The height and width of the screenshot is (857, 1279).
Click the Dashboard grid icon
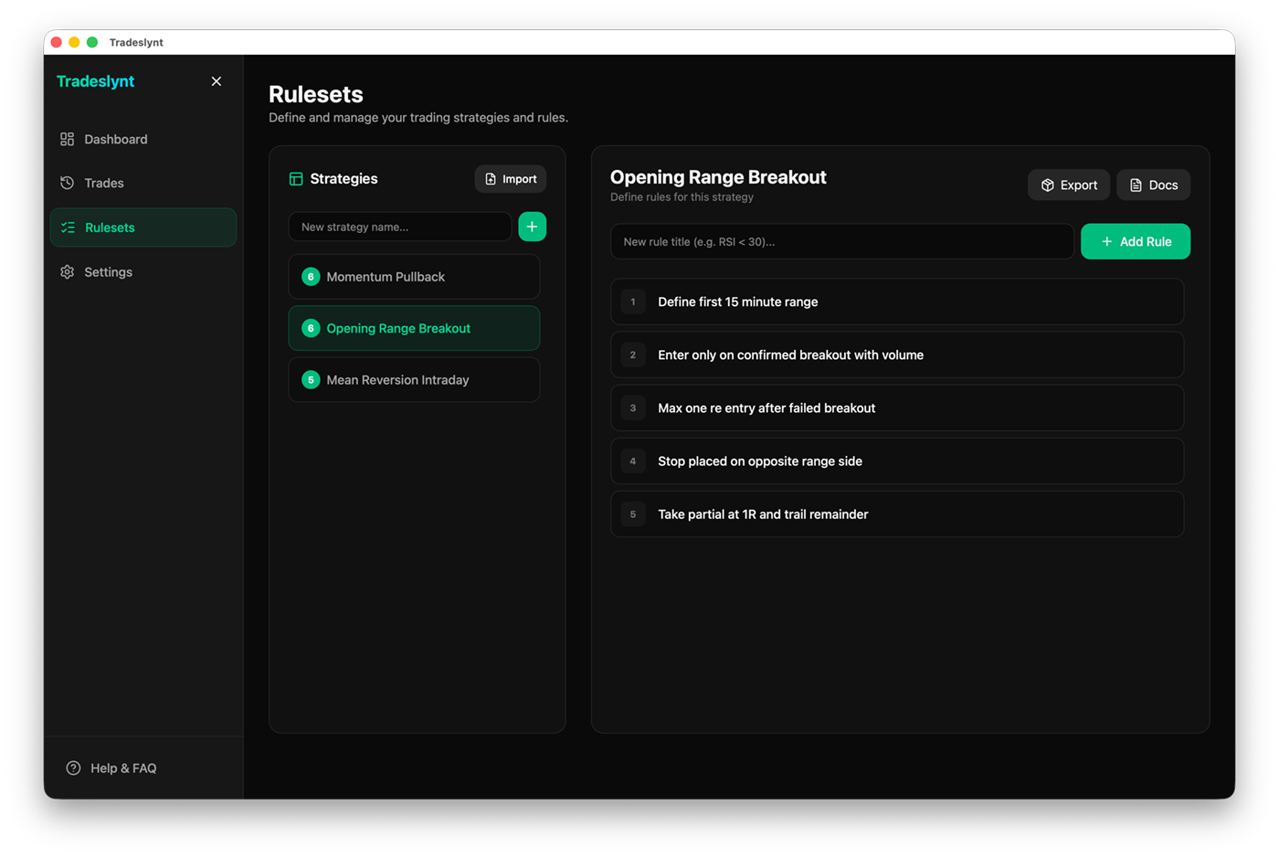67,139
